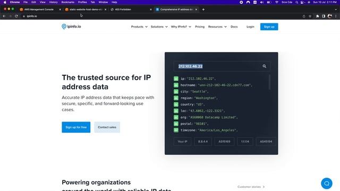Image resolution: width=340 pixels, height=191 pixels.
Task: Click the IP address search field
Action: click(222, 66)
